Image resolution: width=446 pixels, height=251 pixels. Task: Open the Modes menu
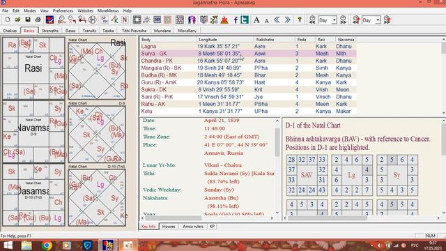[x=29, y=10]
